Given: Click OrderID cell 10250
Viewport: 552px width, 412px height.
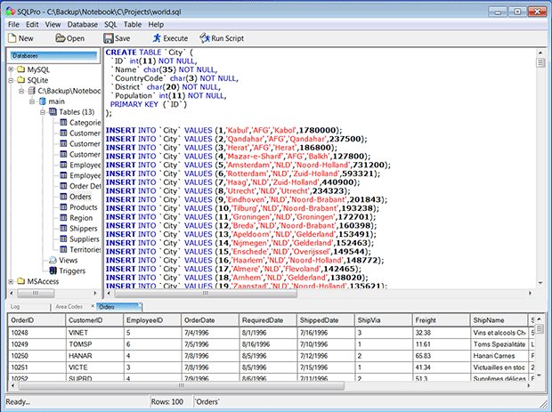Looking at the screenshot, I should pyautogui.click(x=37, y=356).
